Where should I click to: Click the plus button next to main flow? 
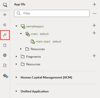(x=94, y=33)
